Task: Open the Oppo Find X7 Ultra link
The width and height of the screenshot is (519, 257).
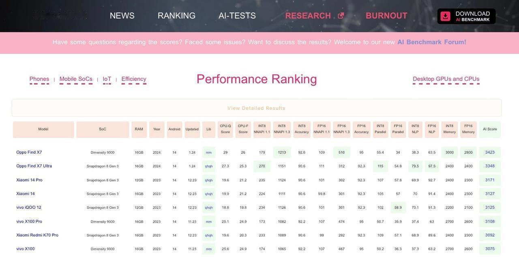Action: coord(34,166)
